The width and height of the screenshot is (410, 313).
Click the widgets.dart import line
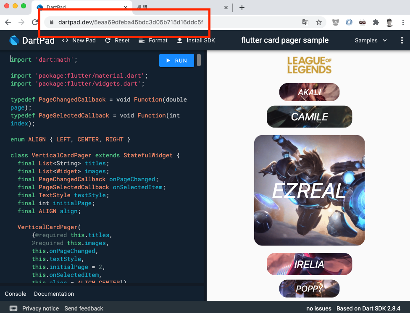point(77,83)
